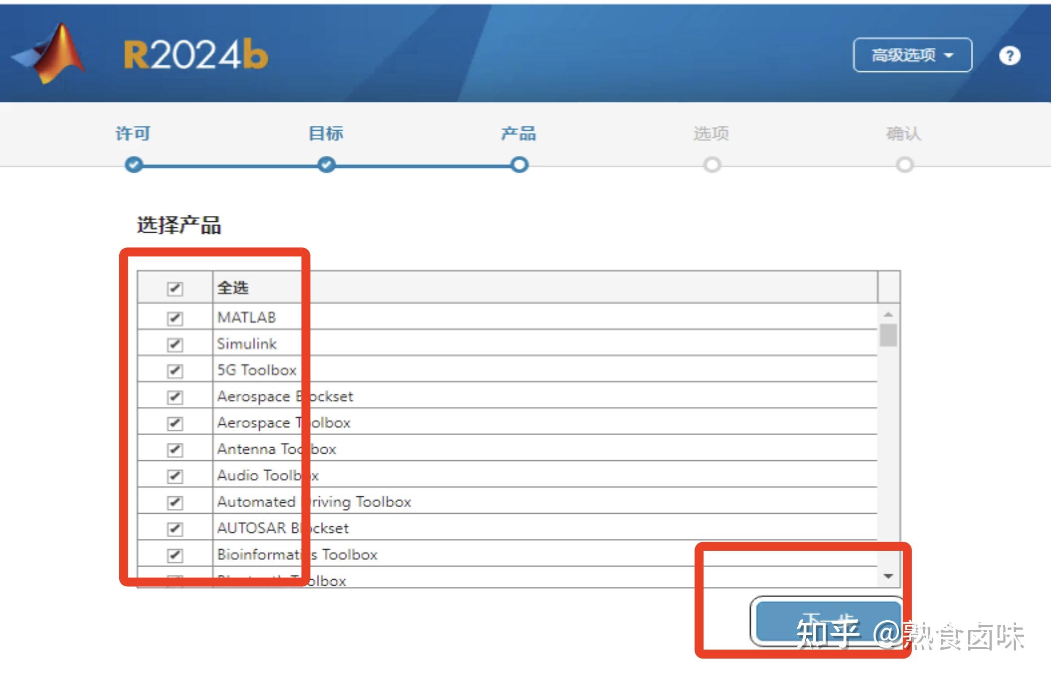Image resolution: width=1051 pixels, height=678 pixels.
Task: Click the list dropdown arrow below scrollbar
Action: 887,576
